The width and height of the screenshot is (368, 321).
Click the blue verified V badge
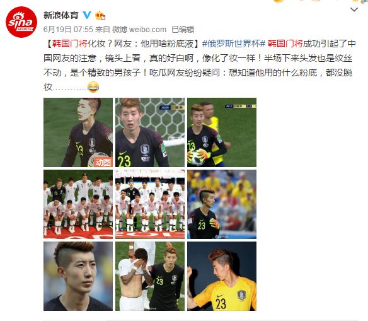[x=87, y=15]
